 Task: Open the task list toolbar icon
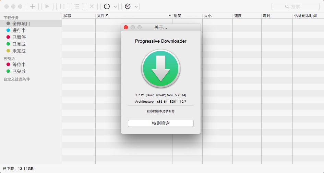tap(77, 6)
